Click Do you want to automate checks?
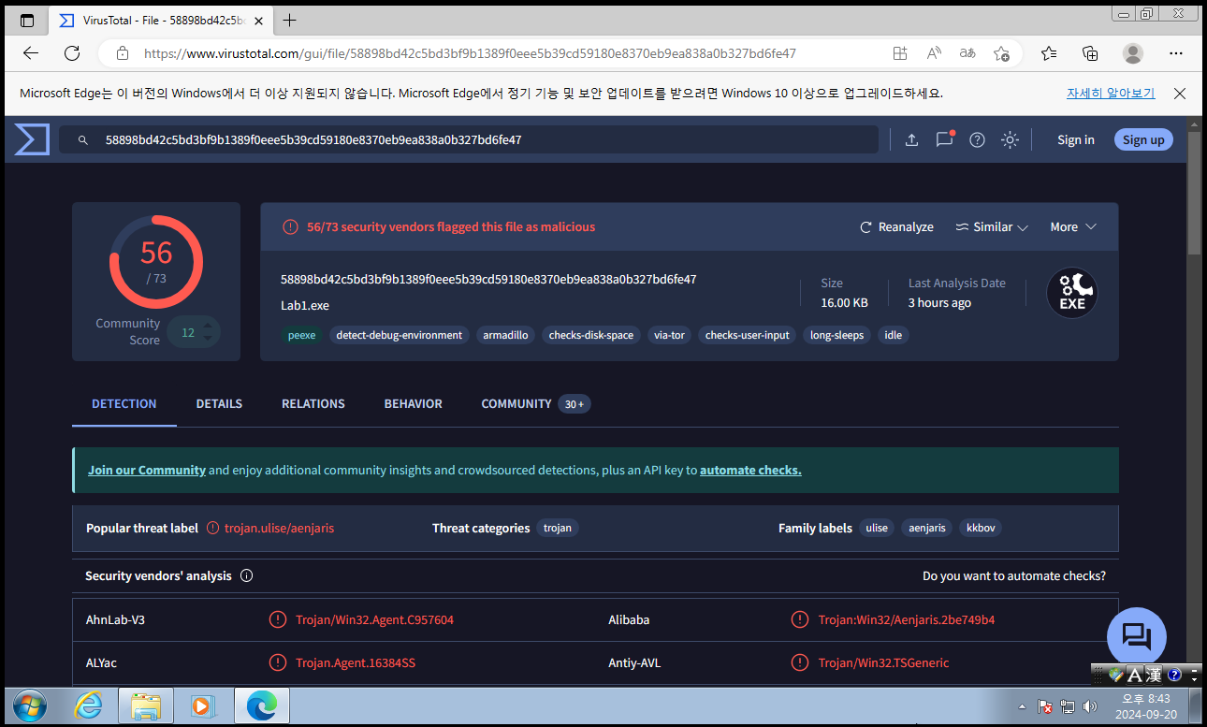The height and width of the screenshot is (727, 1207). click(1014, 575)
